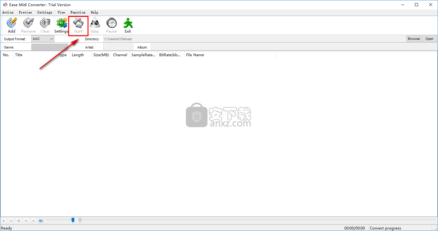The width and height of the screenshot is (438, 231).
Task: Click the gray playback position slider handle
Action: 80,220
